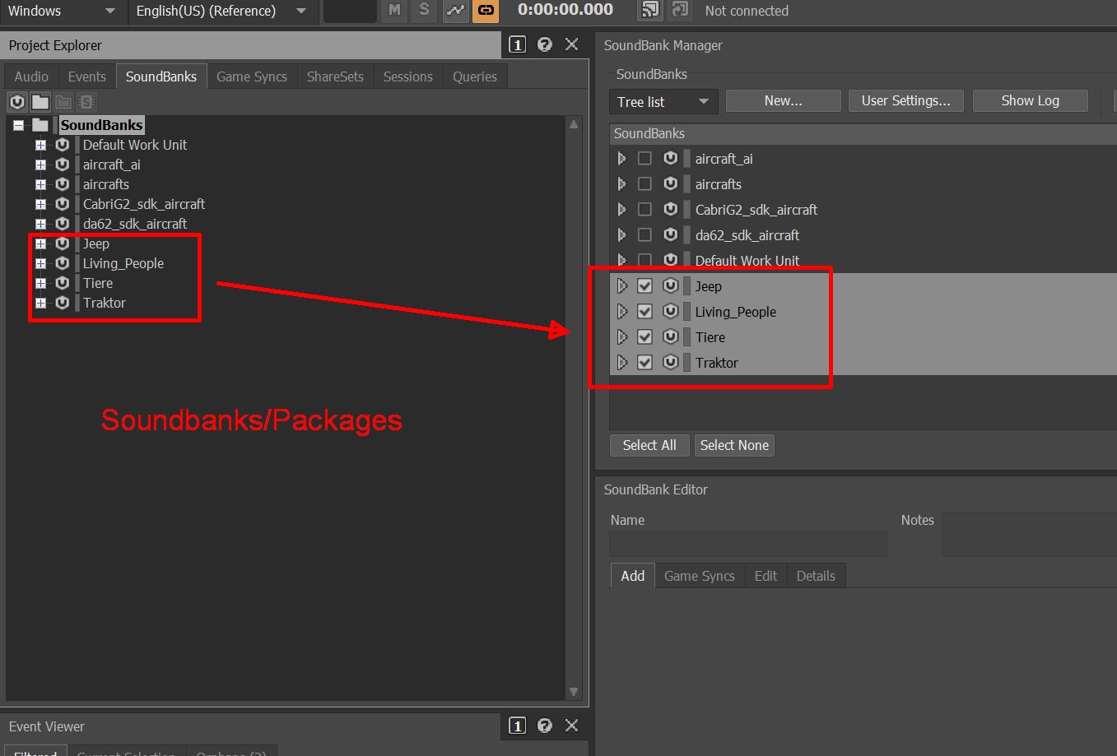This screenshot has height=756, width=1117.
Task: Check the aircraft_ai checkbox in SoundBank Manager
Action: point(645,159)
